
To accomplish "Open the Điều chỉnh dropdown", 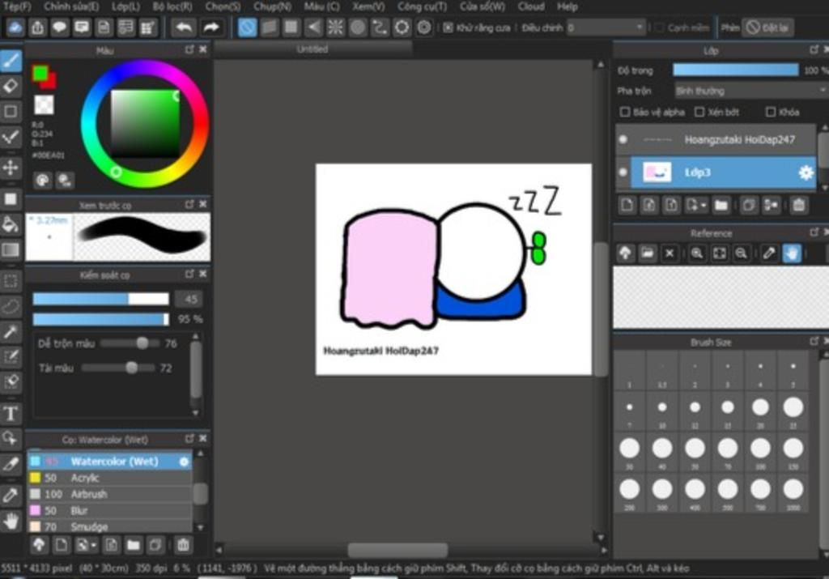I will [x=606, y=28].
